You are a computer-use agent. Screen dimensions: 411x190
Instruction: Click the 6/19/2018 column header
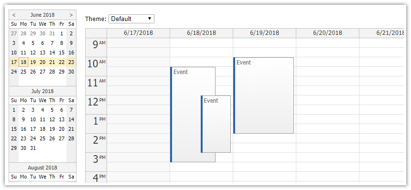[264, 33]
